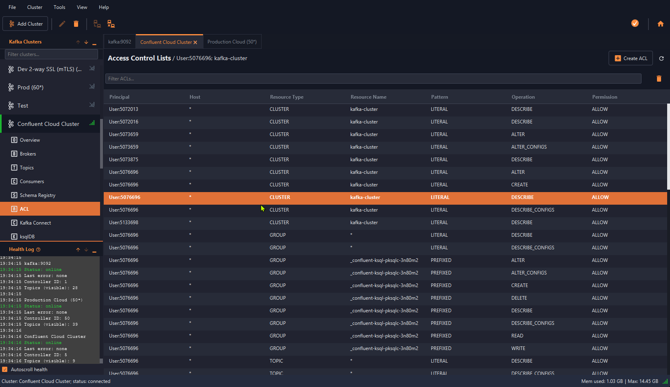Switch to Production Cloud (50*) tab

click(232, 42)
